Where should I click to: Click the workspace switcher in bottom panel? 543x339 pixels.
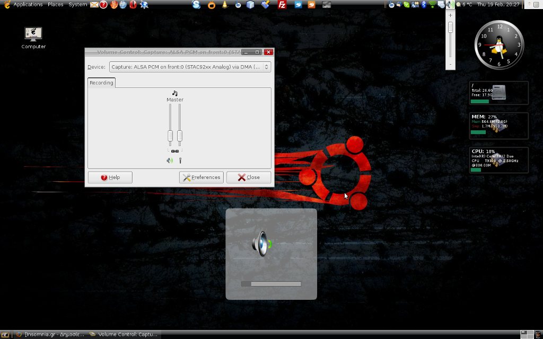pyautogui.click(x=527, y=335)
